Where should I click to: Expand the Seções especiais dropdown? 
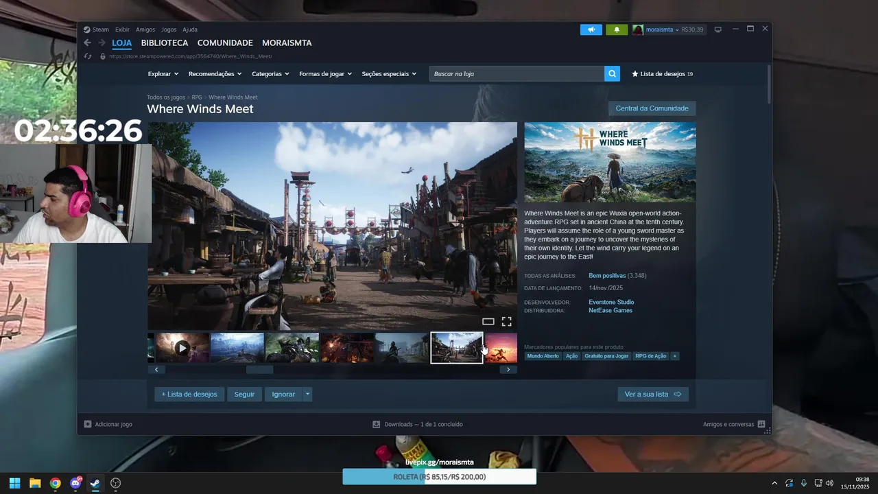[x=389, y=73]
